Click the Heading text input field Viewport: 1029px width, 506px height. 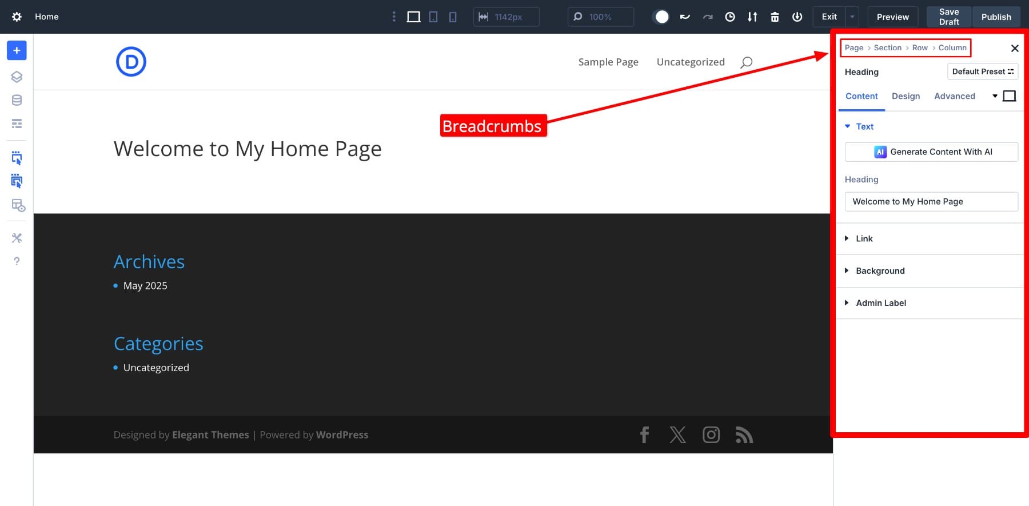point(931,201)
